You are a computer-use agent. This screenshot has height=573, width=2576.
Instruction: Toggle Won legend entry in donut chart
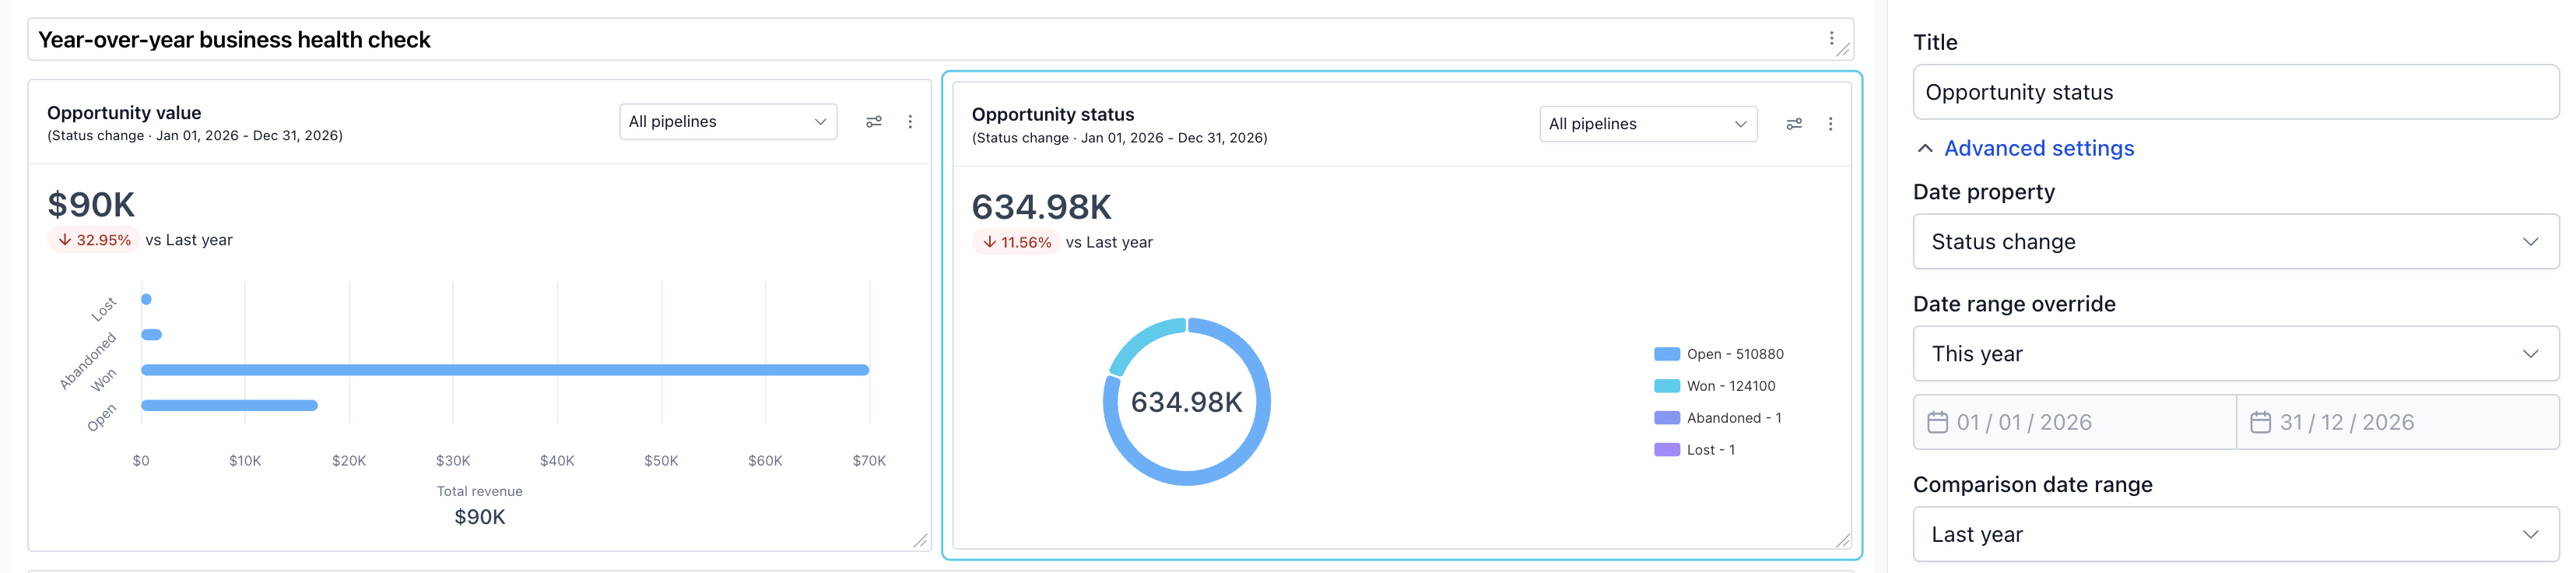click(x=1715, y=386)
